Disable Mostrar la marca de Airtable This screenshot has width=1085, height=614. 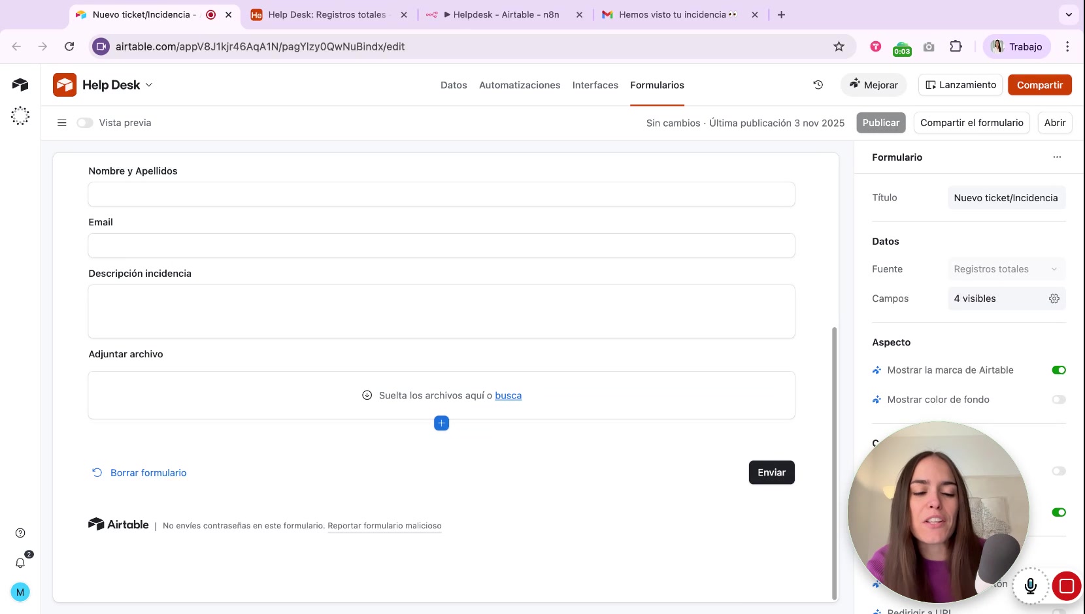(1058, 370)
